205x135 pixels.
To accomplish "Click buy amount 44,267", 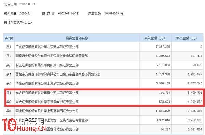I will coord(165,129).
